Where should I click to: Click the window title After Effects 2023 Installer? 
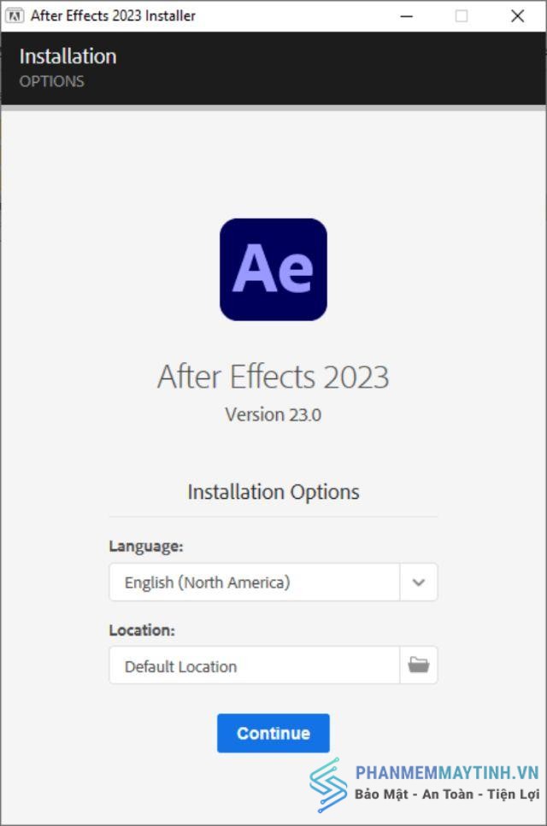pos(113,16)
